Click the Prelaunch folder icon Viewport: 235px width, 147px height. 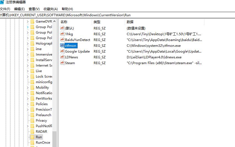point(32,115)
